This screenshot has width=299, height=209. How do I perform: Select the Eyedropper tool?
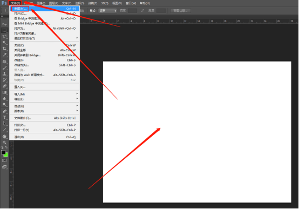click(4, 55)
